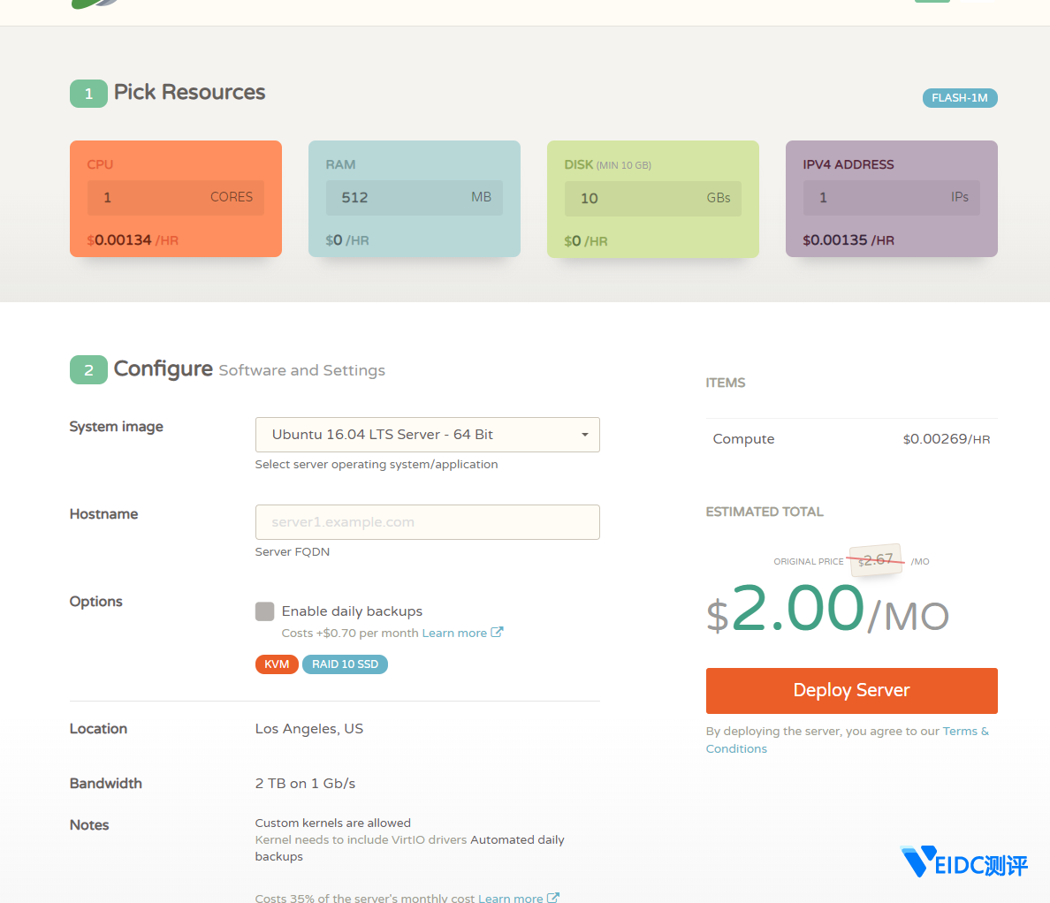Screen dimensions: 1050x903
Task: Click external-link icon beside $0.70 Learn more
Action: [497, 633]
